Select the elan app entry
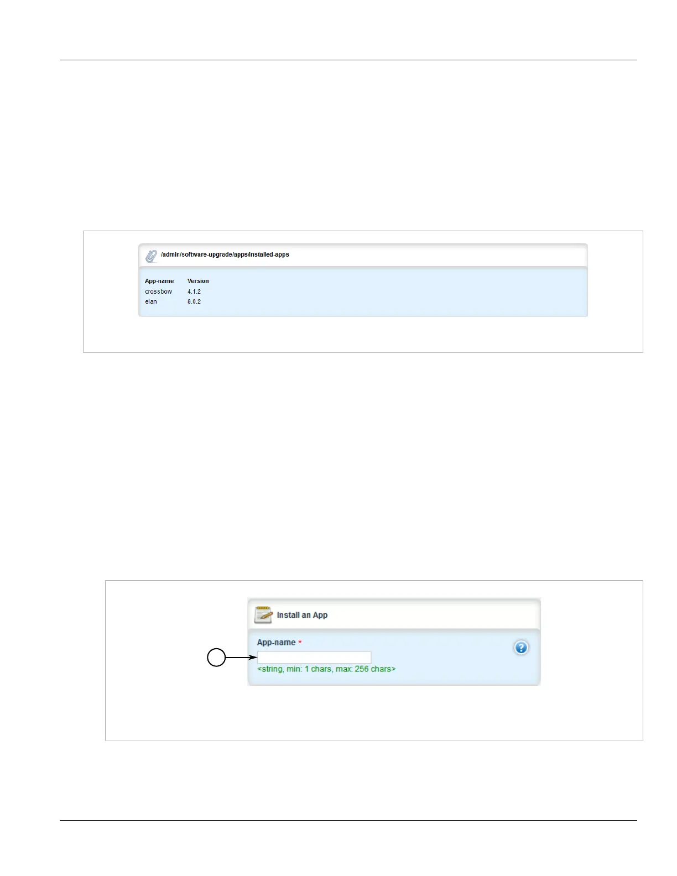The width and height of the screenshot is (677, 876). tap(151, 301)
